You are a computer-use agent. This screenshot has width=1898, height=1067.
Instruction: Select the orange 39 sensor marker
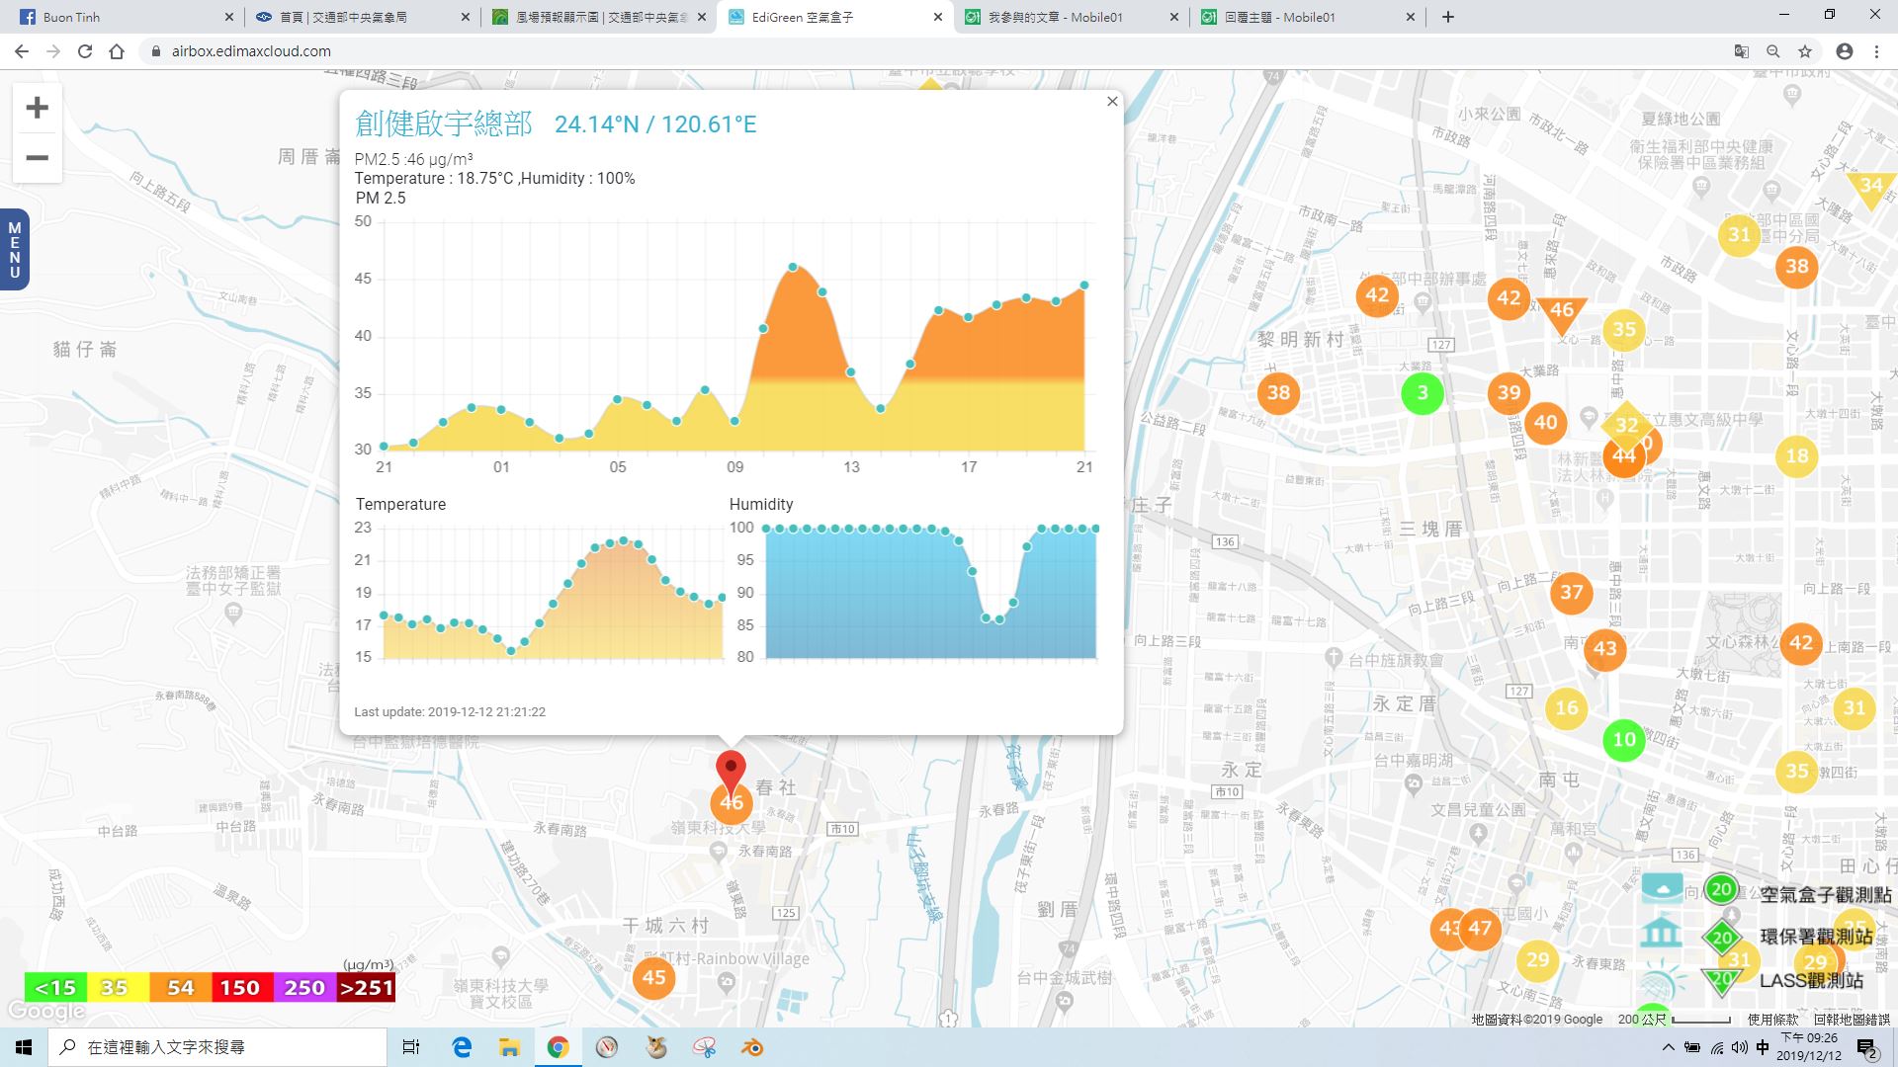[x=1509, y=392]
